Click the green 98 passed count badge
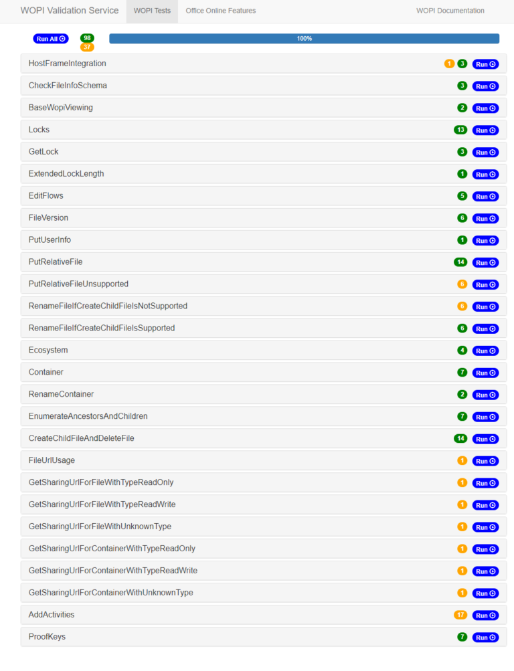The width and height of the screenshot is (514, 671). [87, 38]
